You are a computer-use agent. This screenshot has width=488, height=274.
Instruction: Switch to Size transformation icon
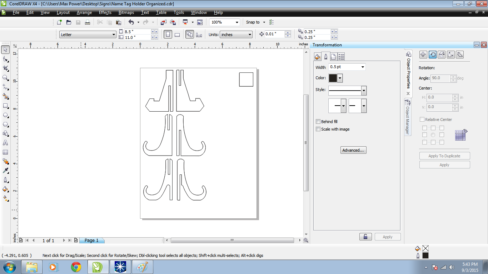coord(451,55)
